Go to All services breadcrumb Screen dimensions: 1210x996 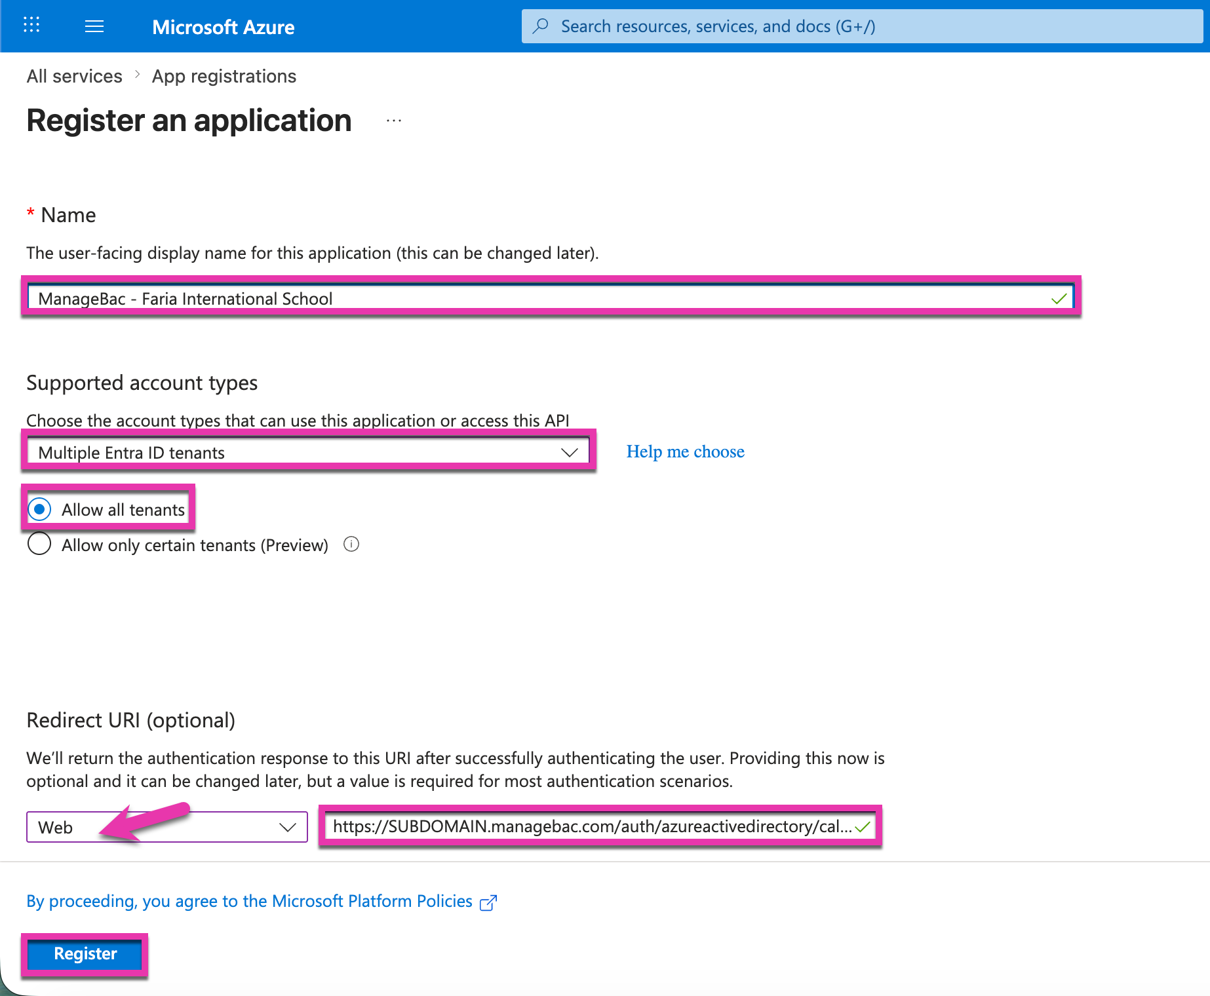click(x=75, y=76)
